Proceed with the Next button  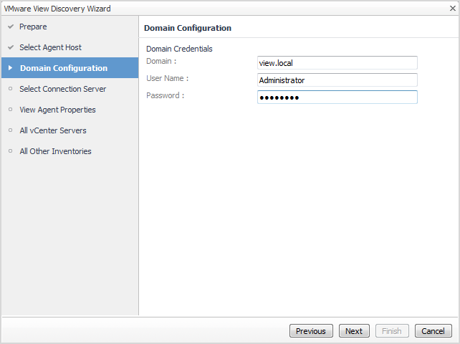tap(354, 331)
